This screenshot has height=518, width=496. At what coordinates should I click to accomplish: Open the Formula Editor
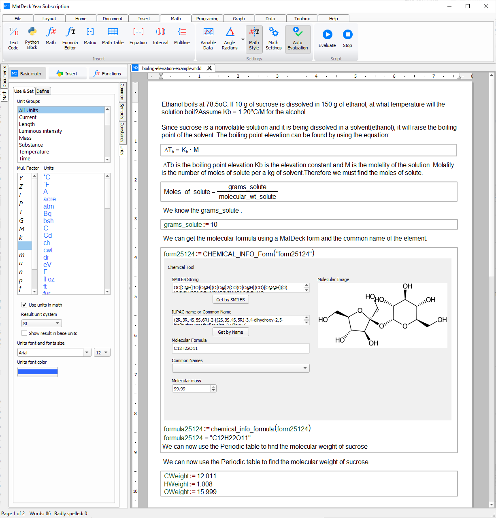coord(70,39)
